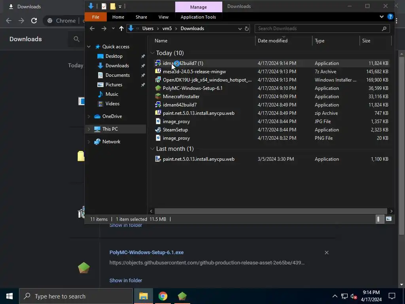Open Documents in Quick access

[117, 75]
